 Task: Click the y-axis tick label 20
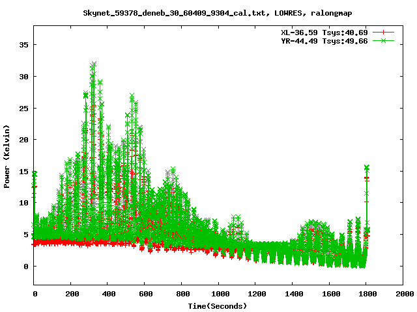pyautogui.click(x=23, y=140)
